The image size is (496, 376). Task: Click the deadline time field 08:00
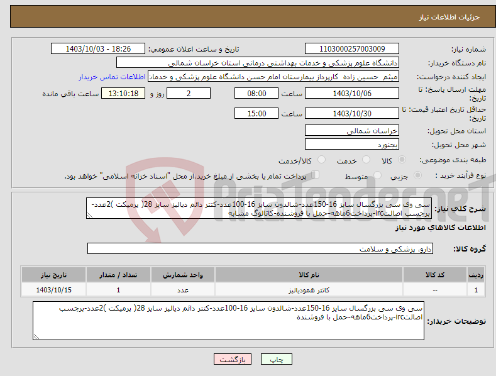256,93
